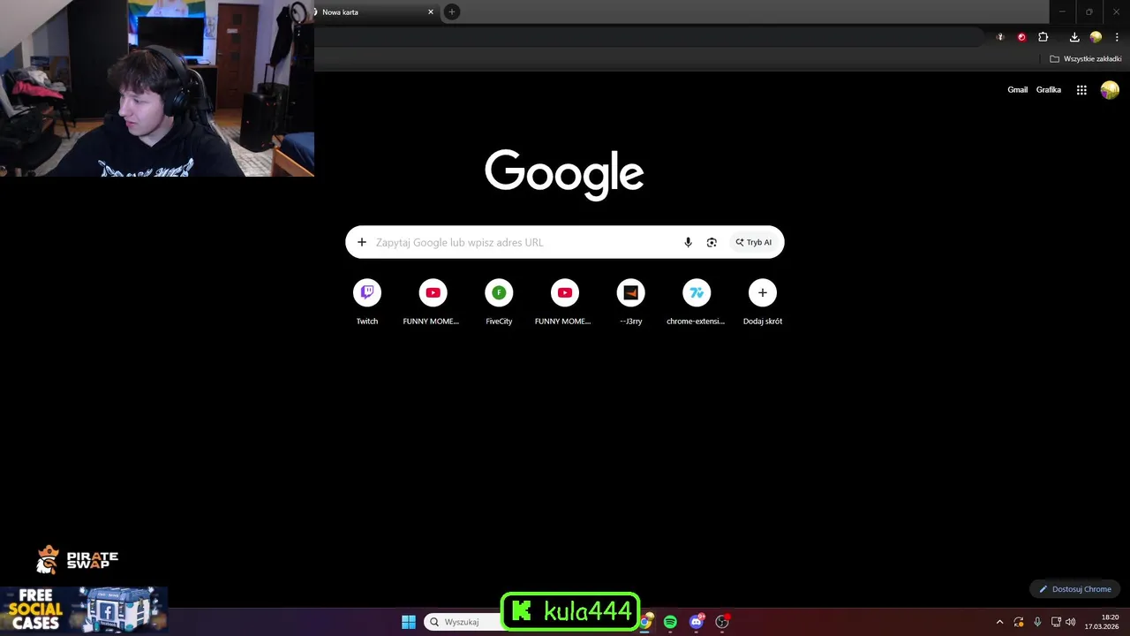Open the Grafika images link

(1049, 90)
